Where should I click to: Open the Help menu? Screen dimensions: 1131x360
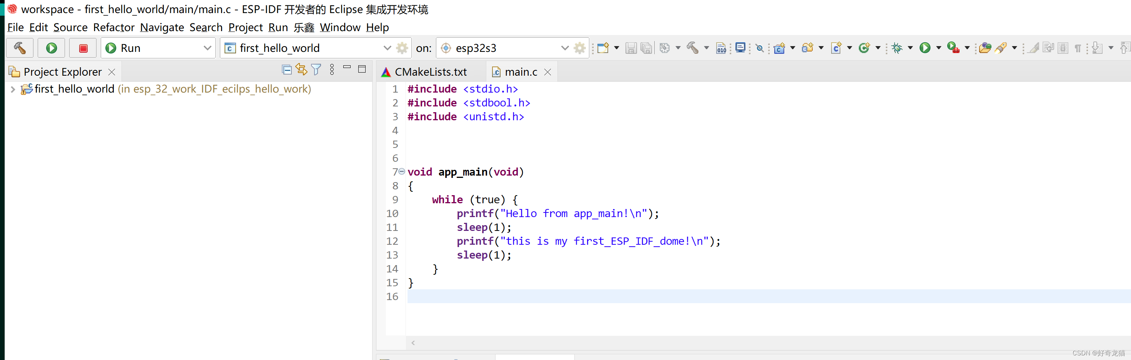[x=377, y=27]
